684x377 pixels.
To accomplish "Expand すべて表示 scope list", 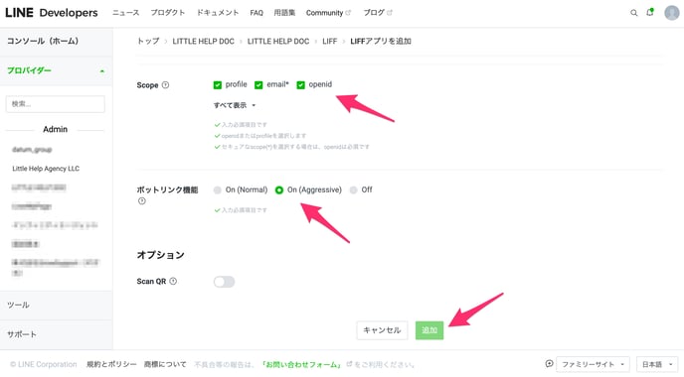I will coord(235,105).
